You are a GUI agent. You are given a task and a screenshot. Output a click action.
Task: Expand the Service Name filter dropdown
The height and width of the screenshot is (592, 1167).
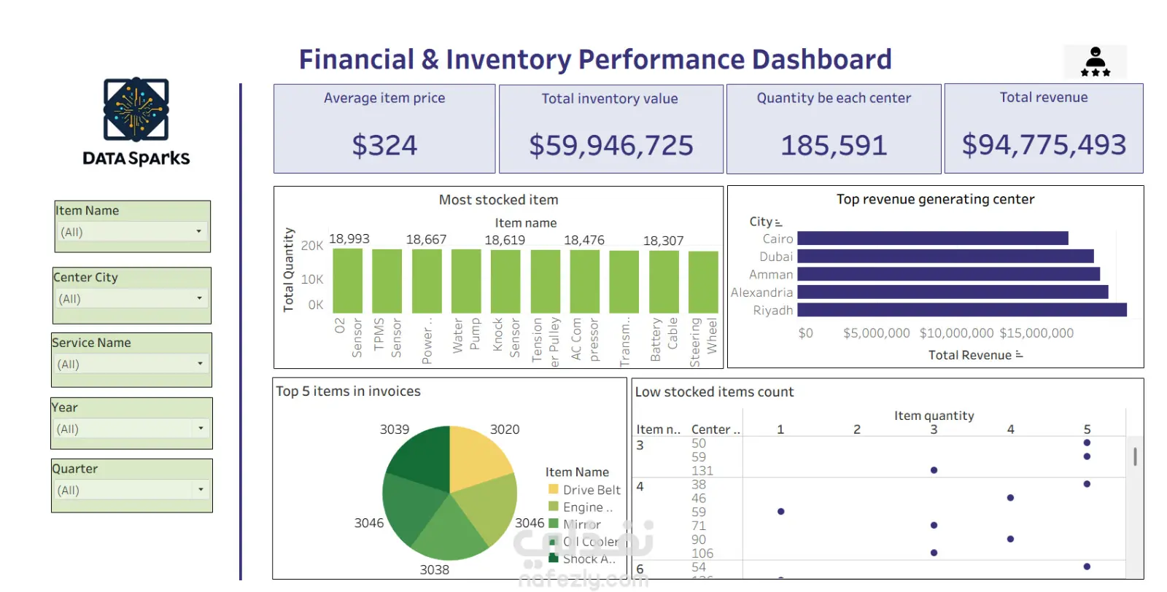pos(199,364)
